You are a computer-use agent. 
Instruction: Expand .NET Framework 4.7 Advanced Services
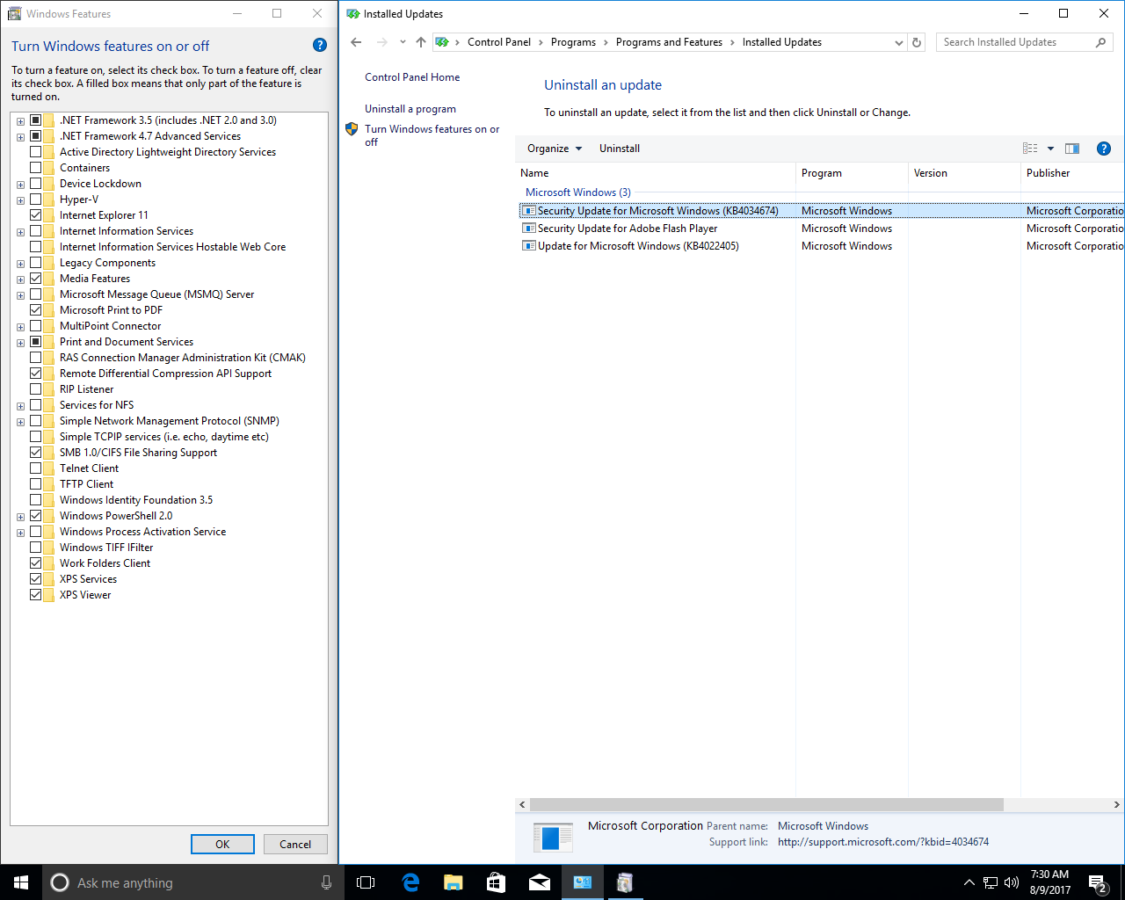[x=20, y=137]
